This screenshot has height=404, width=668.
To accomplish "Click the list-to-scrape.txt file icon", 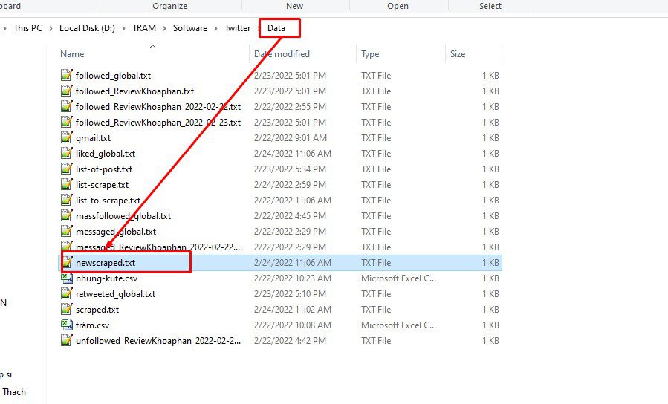I will point(66,200).
